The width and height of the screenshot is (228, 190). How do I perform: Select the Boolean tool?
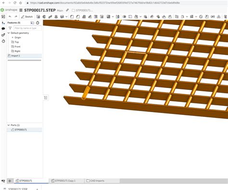tap(124, 17)
